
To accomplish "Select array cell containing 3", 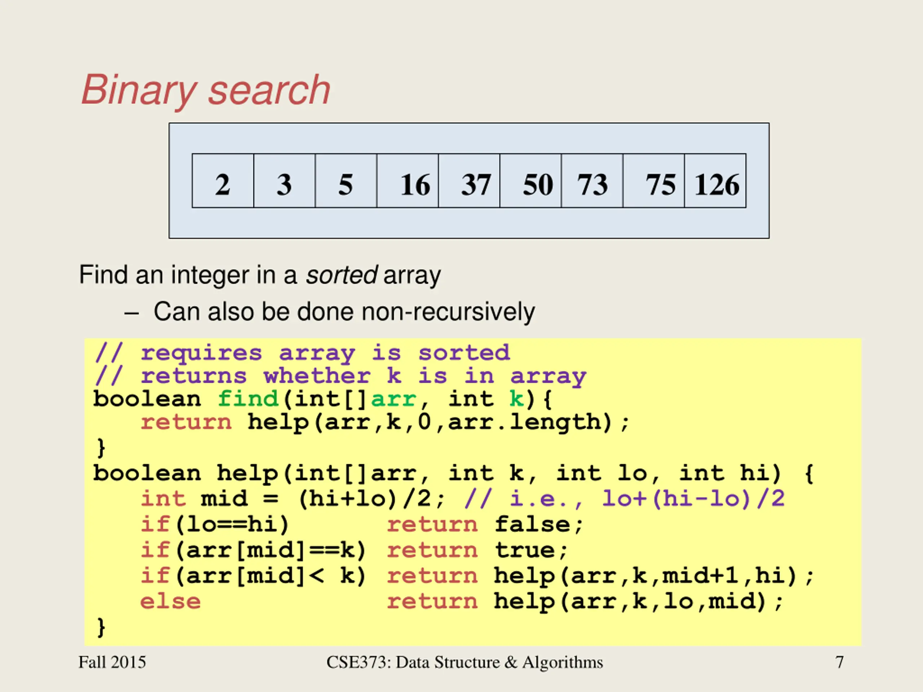I will click(284, 181).
